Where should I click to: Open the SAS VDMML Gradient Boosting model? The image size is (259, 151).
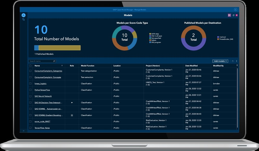click(x=49, y=115)
